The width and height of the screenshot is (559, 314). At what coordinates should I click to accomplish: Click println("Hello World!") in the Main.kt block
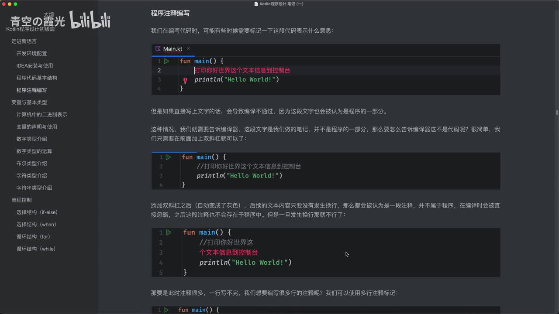(237, 80)
